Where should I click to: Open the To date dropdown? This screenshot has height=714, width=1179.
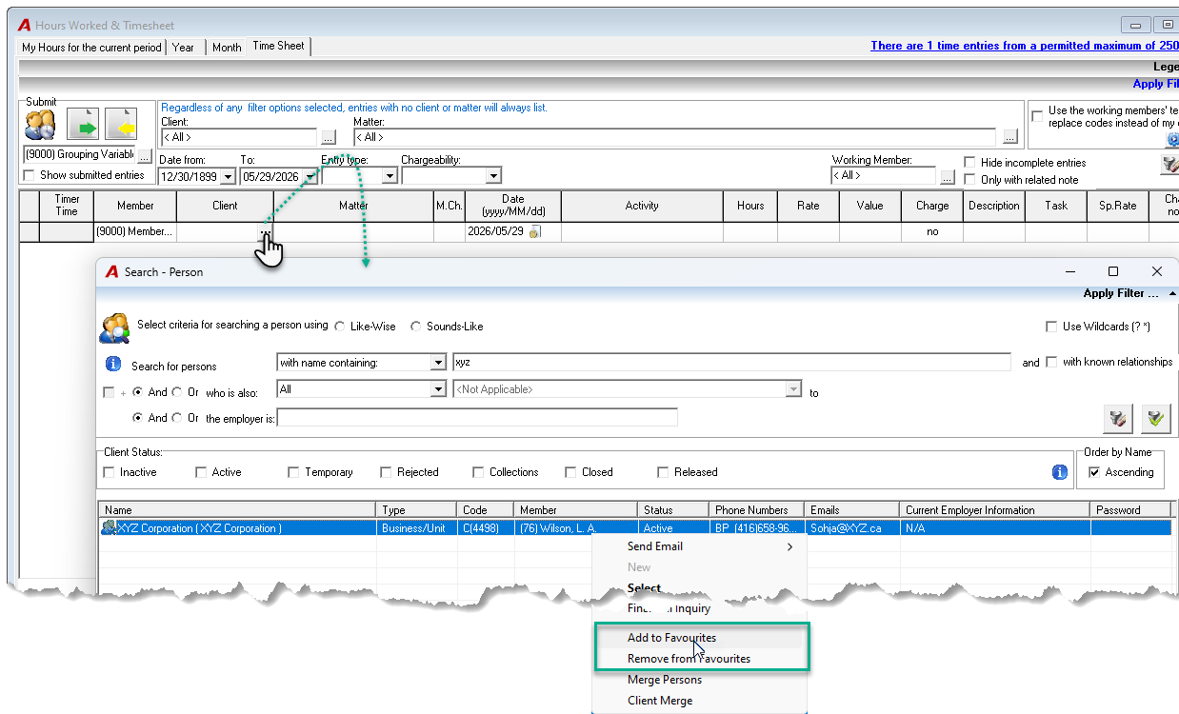310,176
